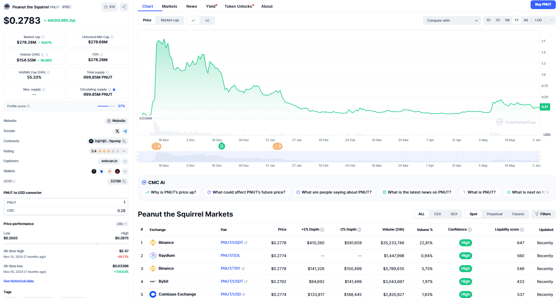The height and width of the screenshot is (298, 560).
Task: Open the chart more options ellipsis
Action: tap(551, 20)
